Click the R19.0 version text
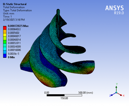Viewport: 129px width, 106px height. click(x=119, y=13)
